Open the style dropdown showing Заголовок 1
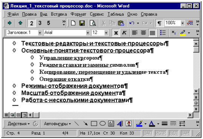The image size is (203, 139). coord(40,33)
